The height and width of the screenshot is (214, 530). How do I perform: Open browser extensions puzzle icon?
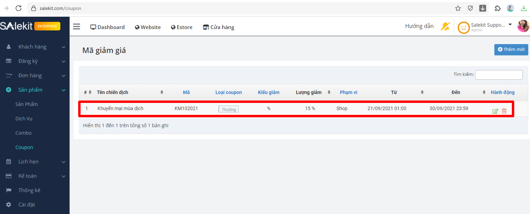(x=497, y=8)
